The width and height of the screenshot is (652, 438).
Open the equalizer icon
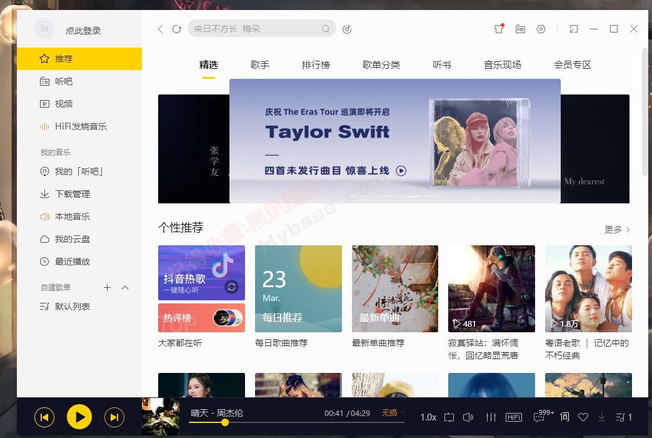491,417
